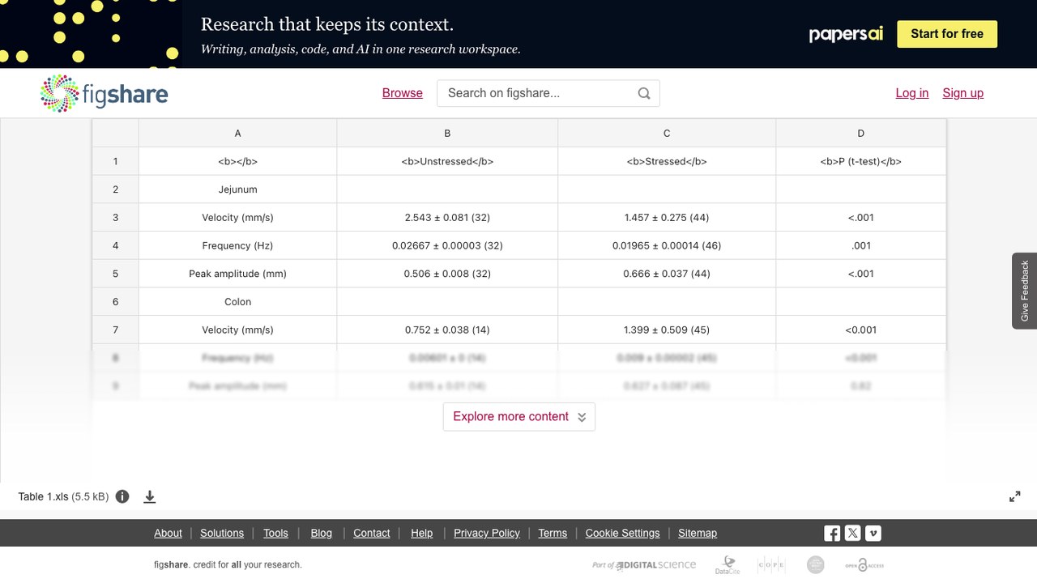Open Cookie Settings footer link
1037x583 pixels.
point(623,533)
